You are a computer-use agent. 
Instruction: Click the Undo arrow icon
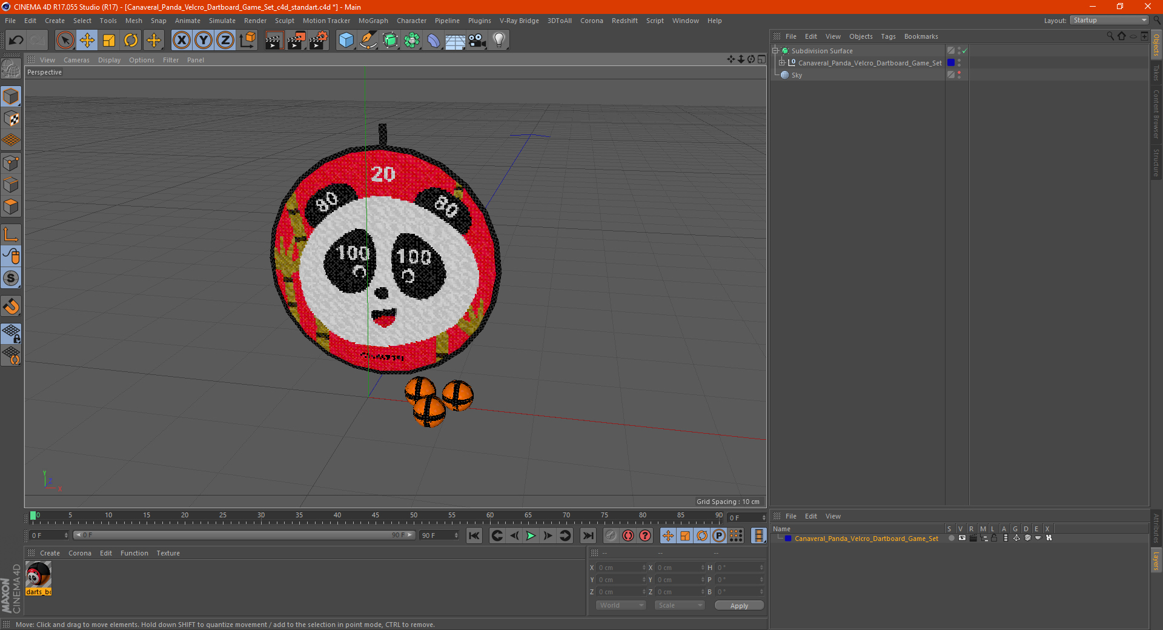click(x=16, y=41)
